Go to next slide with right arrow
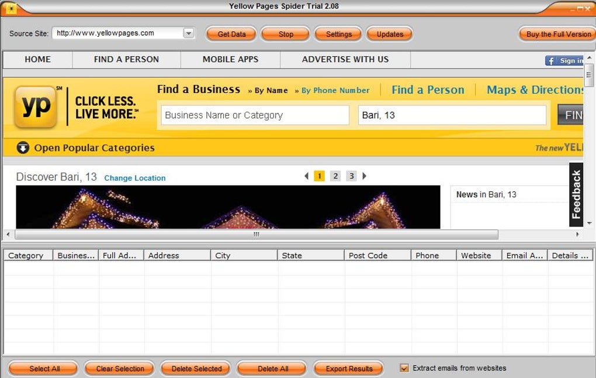Viewport: 596px width, 378px height. (364, 176)
